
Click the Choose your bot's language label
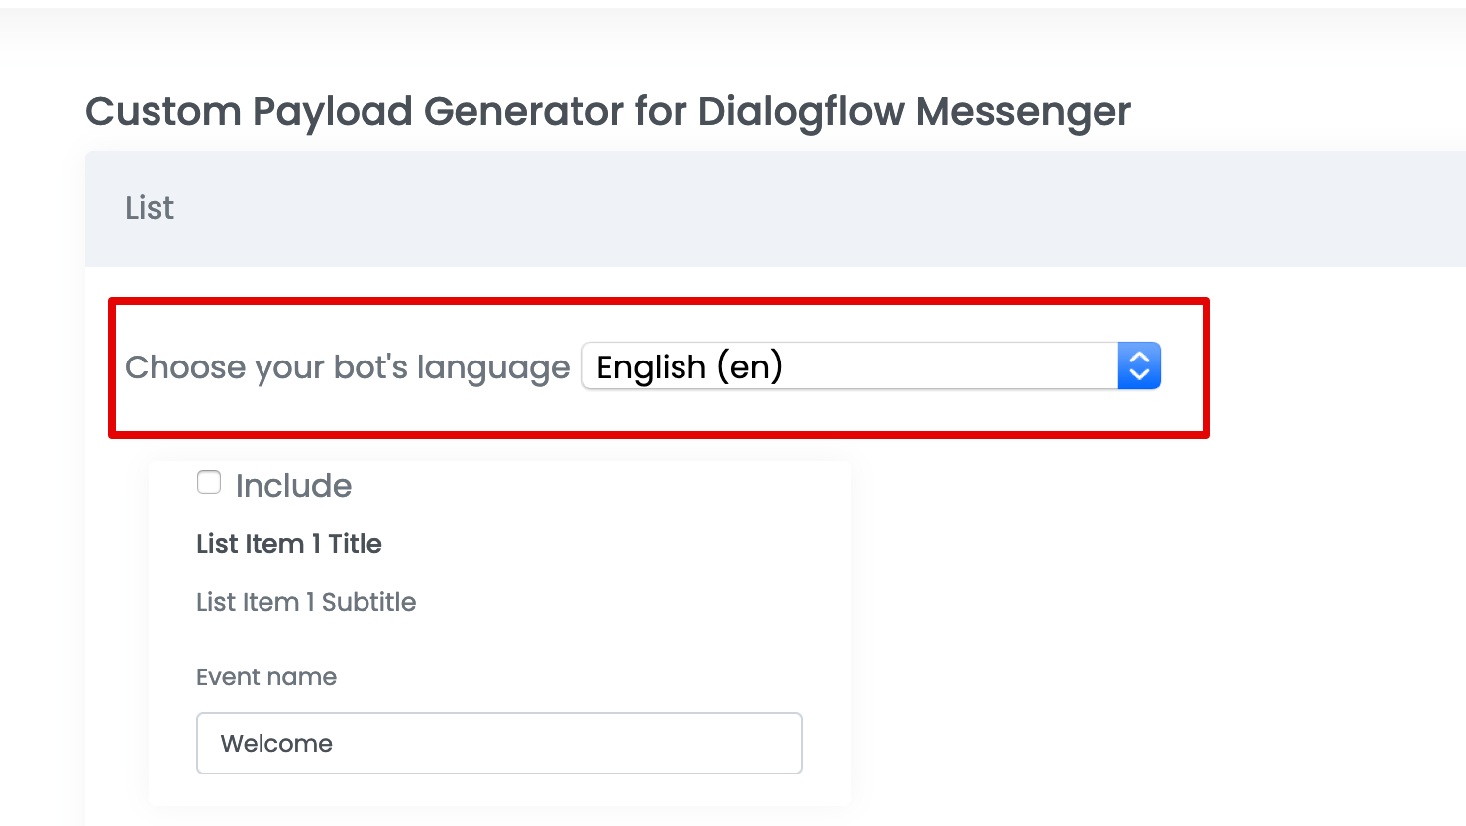coord(347,367)
